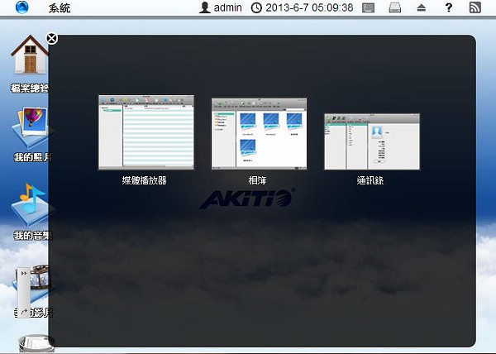This screenshot has width=496, height=354.
Task: Open the on-screen keyboard icon
Action: tap(369, 8)
